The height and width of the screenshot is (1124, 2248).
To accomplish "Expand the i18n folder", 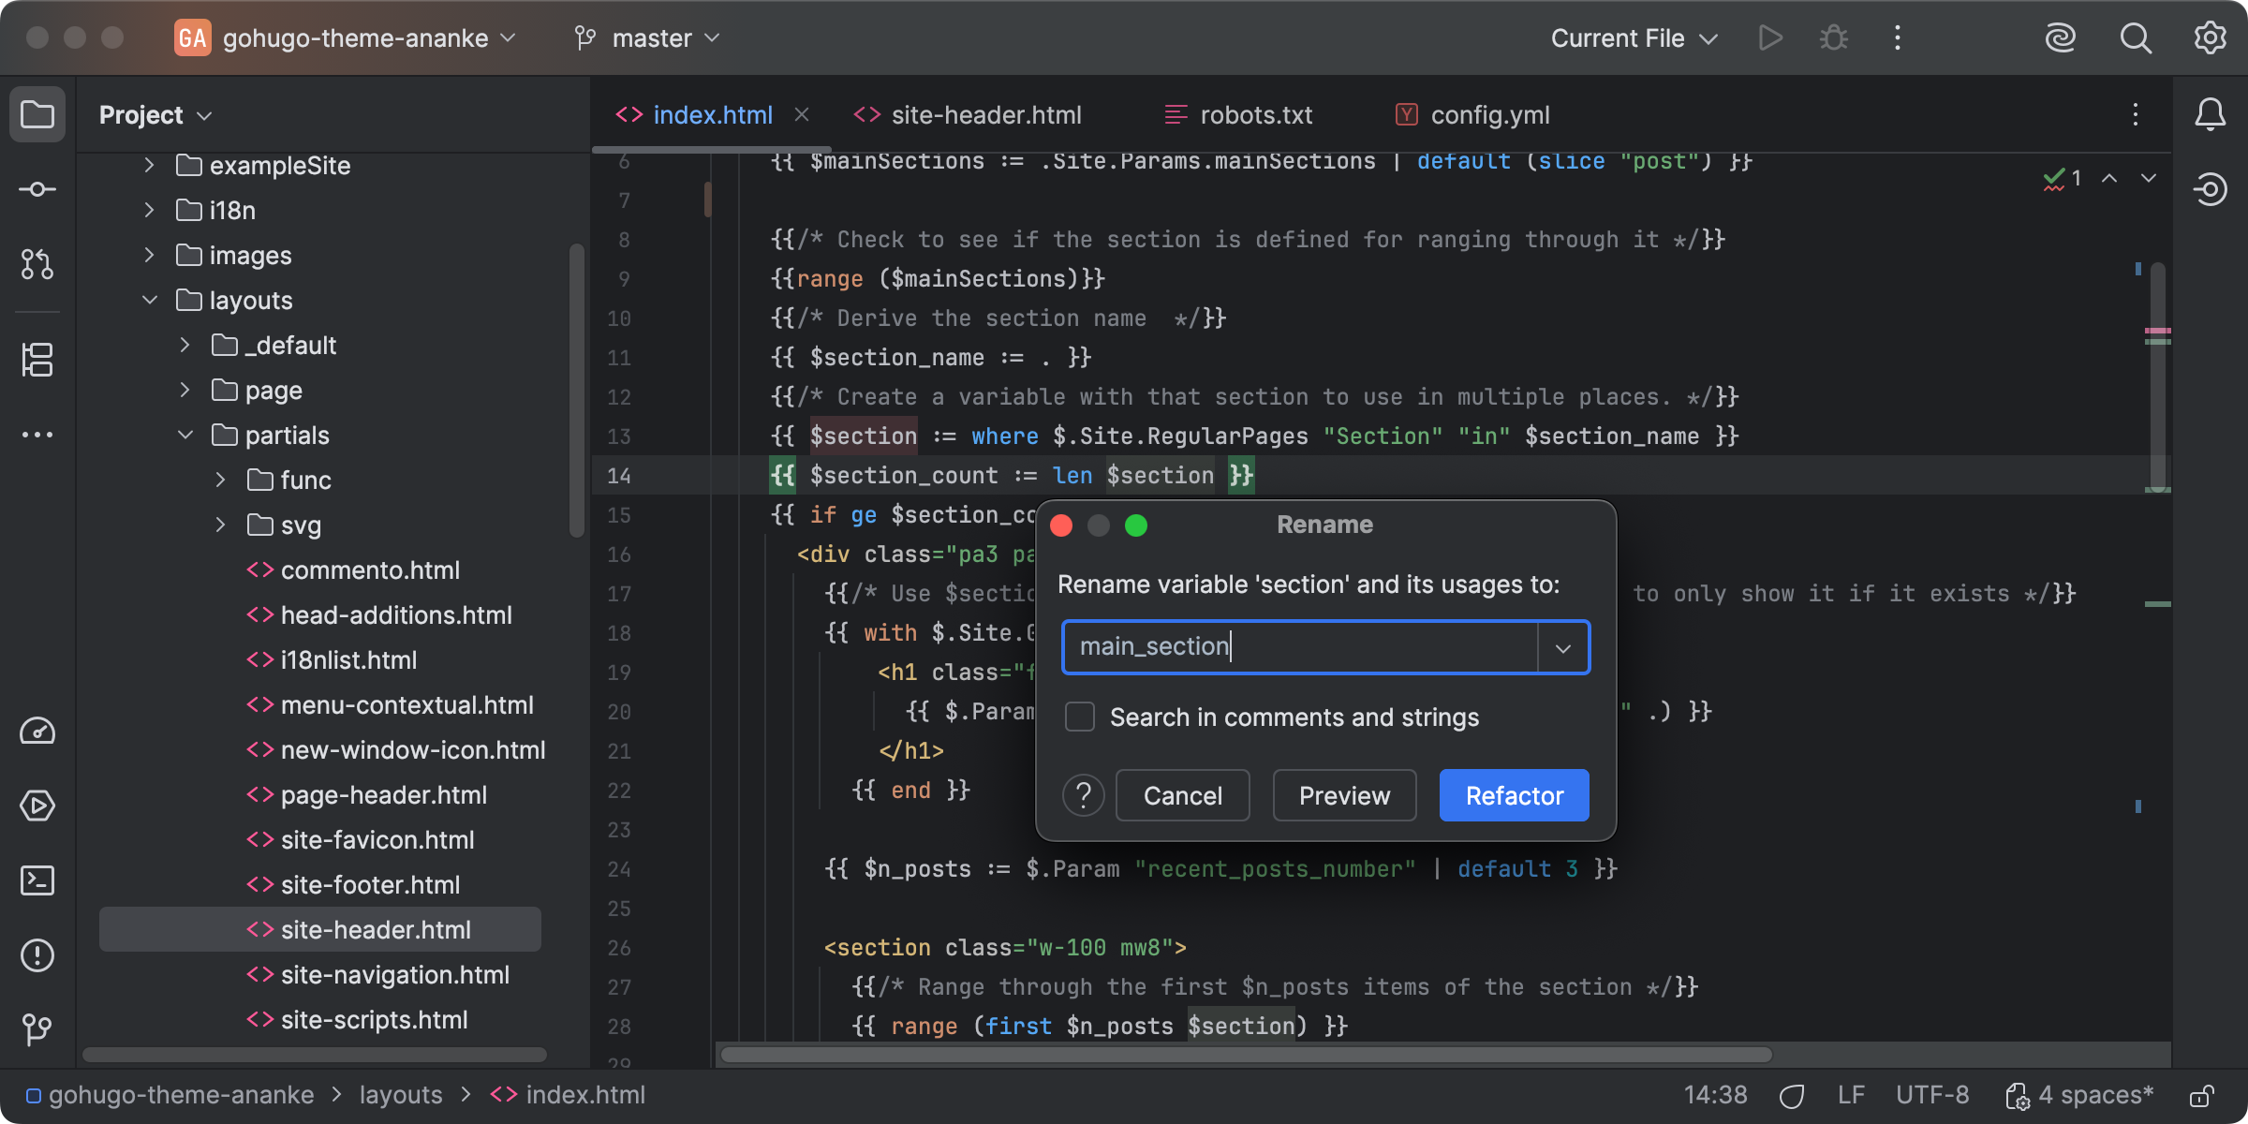I will (x=149, y=211).
